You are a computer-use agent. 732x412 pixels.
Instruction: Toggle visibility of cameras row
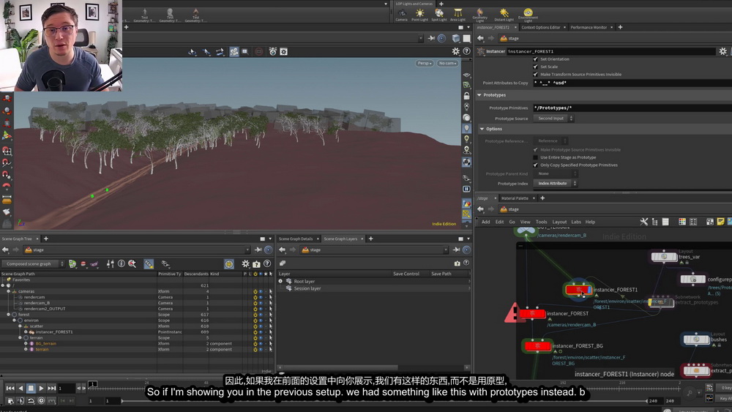[x=261, y=291]
